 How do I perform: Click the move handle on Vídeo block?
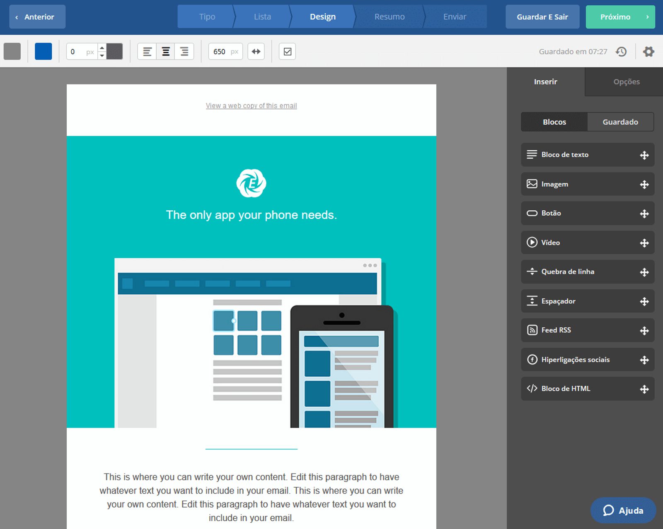[644, 243]
